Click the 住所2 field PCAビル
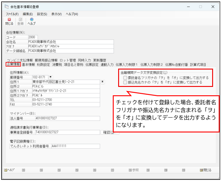 [x=66, y=86]
